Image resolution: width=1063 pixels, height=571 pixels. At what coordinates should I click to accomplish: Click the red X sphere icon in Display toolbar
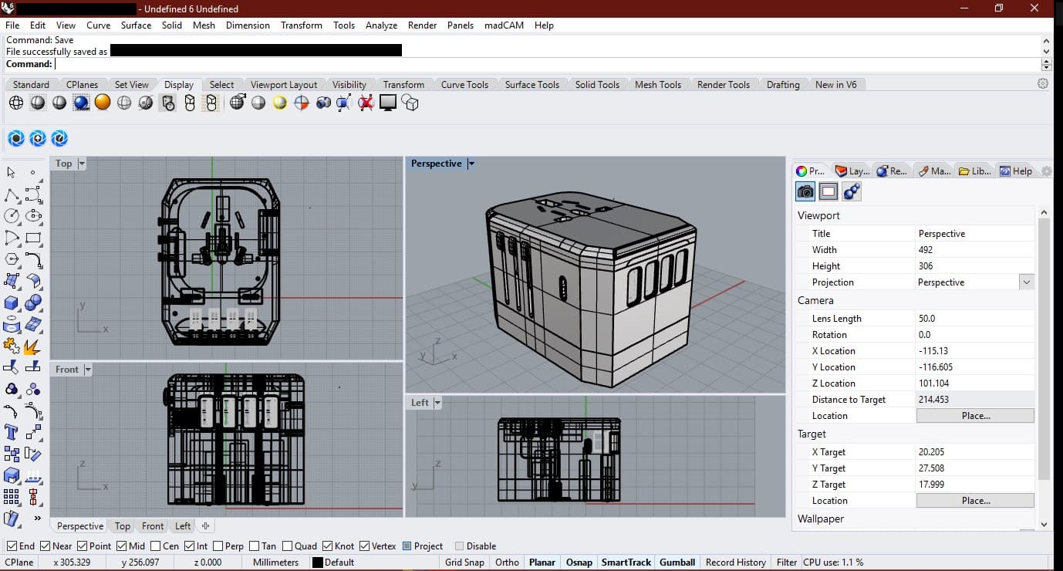(366, 103)
